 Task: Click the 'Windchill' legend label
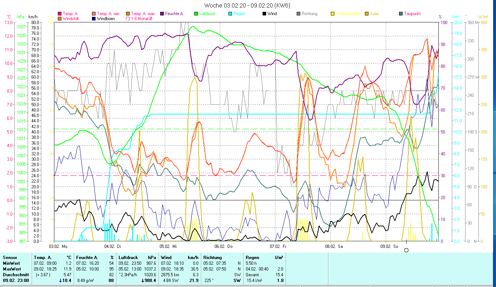pyautogui.click(x=71, y=18)
